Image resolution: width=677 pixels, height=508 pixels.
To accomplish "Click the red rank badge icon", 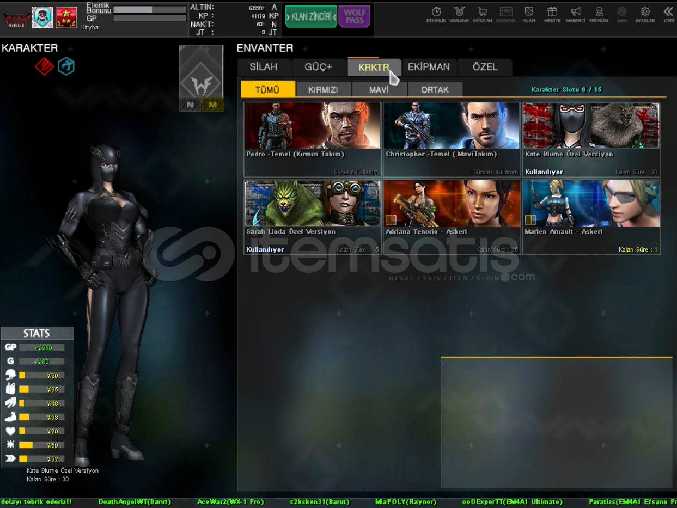I will coord(66,17).
